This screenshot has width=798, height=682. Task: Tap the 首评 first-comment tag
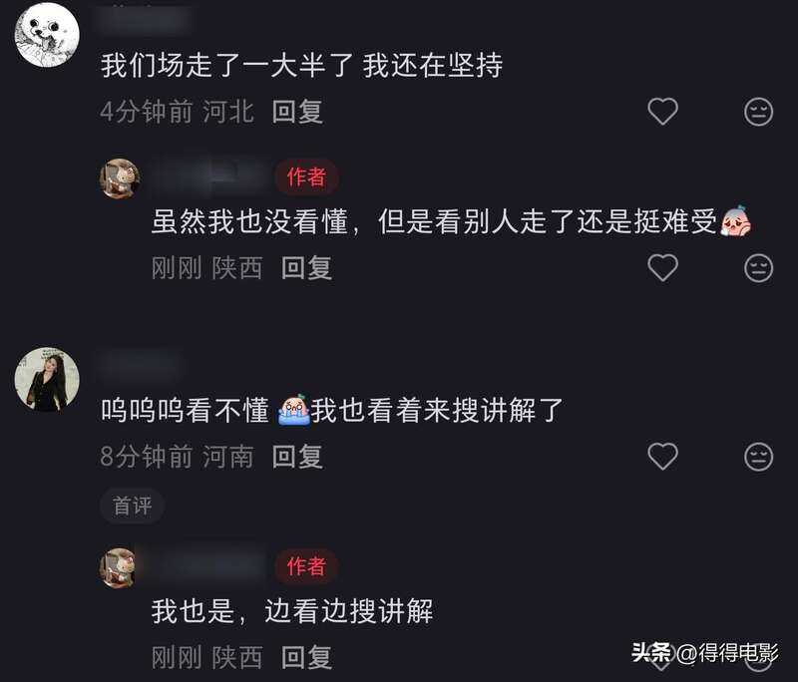coord(133,506)
